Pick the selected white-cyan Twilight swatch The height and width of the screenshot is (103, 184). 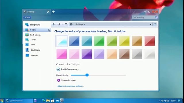(62, 41)
